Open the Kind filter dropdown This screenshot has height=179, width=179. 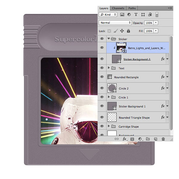pyautogui.click(x=108, y=15)
